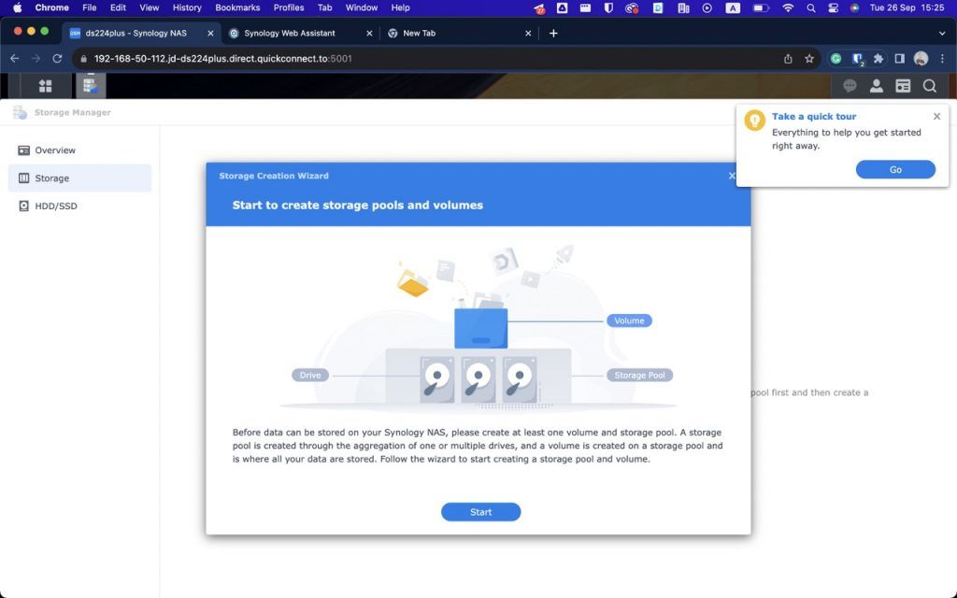
Task: Dismiss the quick tour popup
Action: click(936, 116)
